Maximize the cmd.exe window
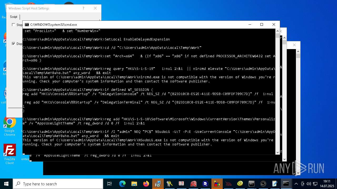 point(262,24)
